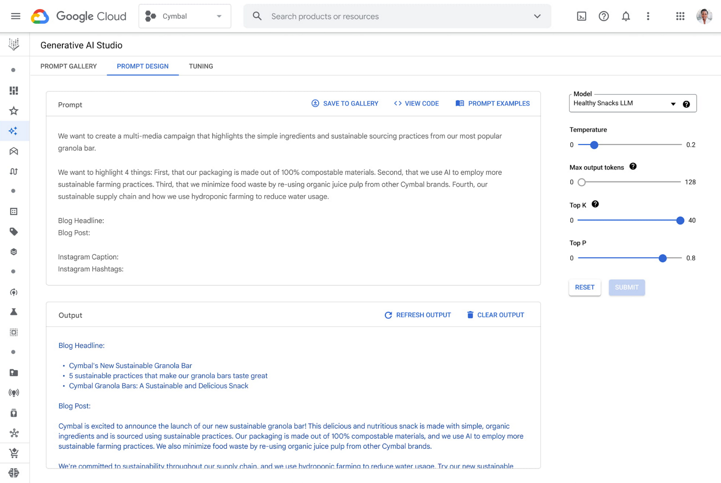The image size is (721, 483).
Task: Click the Top K slider handle
Action: (680, 220)
